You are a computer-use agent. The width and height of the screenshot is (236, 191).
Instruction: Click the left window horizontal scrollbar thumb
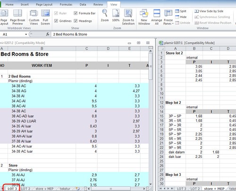(110, 189)
